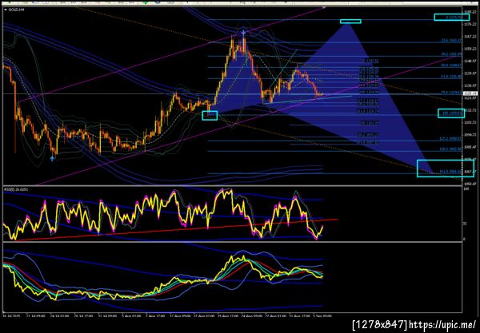This screenshot has height=333, width=480.
Task: Select the 38.2 Fibonacci level label
Action: point(451,54)
